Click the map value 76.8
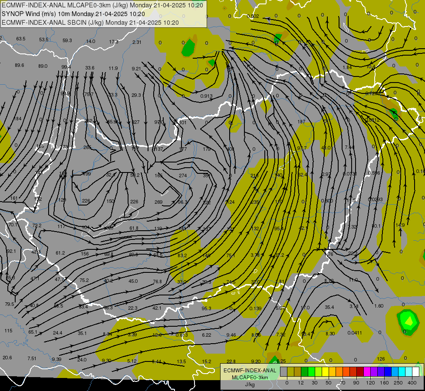 pos(157,282)
